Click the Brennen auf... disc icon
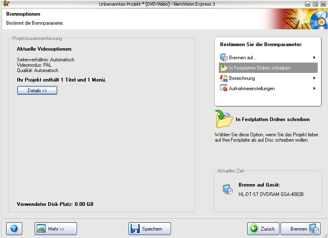This screenshot has height=238, width=328. [x=224, y=58]
